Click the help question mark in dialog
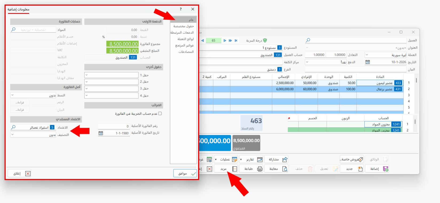This screenshot has height=203, width=440. tap(181, 9)
